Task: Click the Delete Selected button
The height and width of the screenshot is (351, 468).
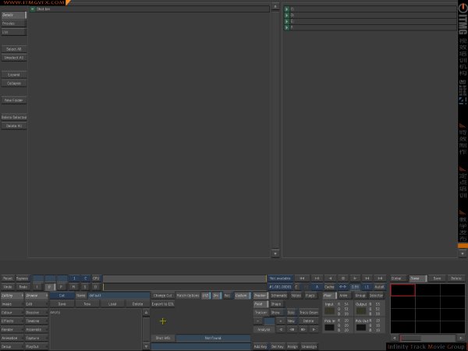Action: pyautogui.click(x=14, y=117)
